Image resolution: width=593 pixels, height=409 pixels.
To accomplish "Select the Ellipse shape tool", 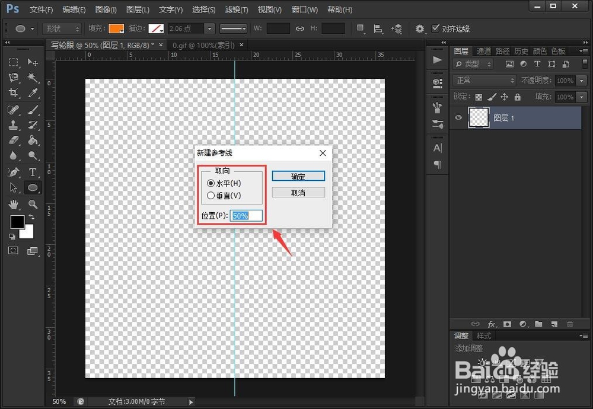I will click(33, 187).
